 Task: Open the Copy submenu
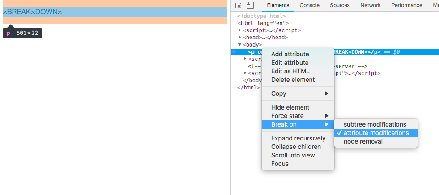coord(298,93)
